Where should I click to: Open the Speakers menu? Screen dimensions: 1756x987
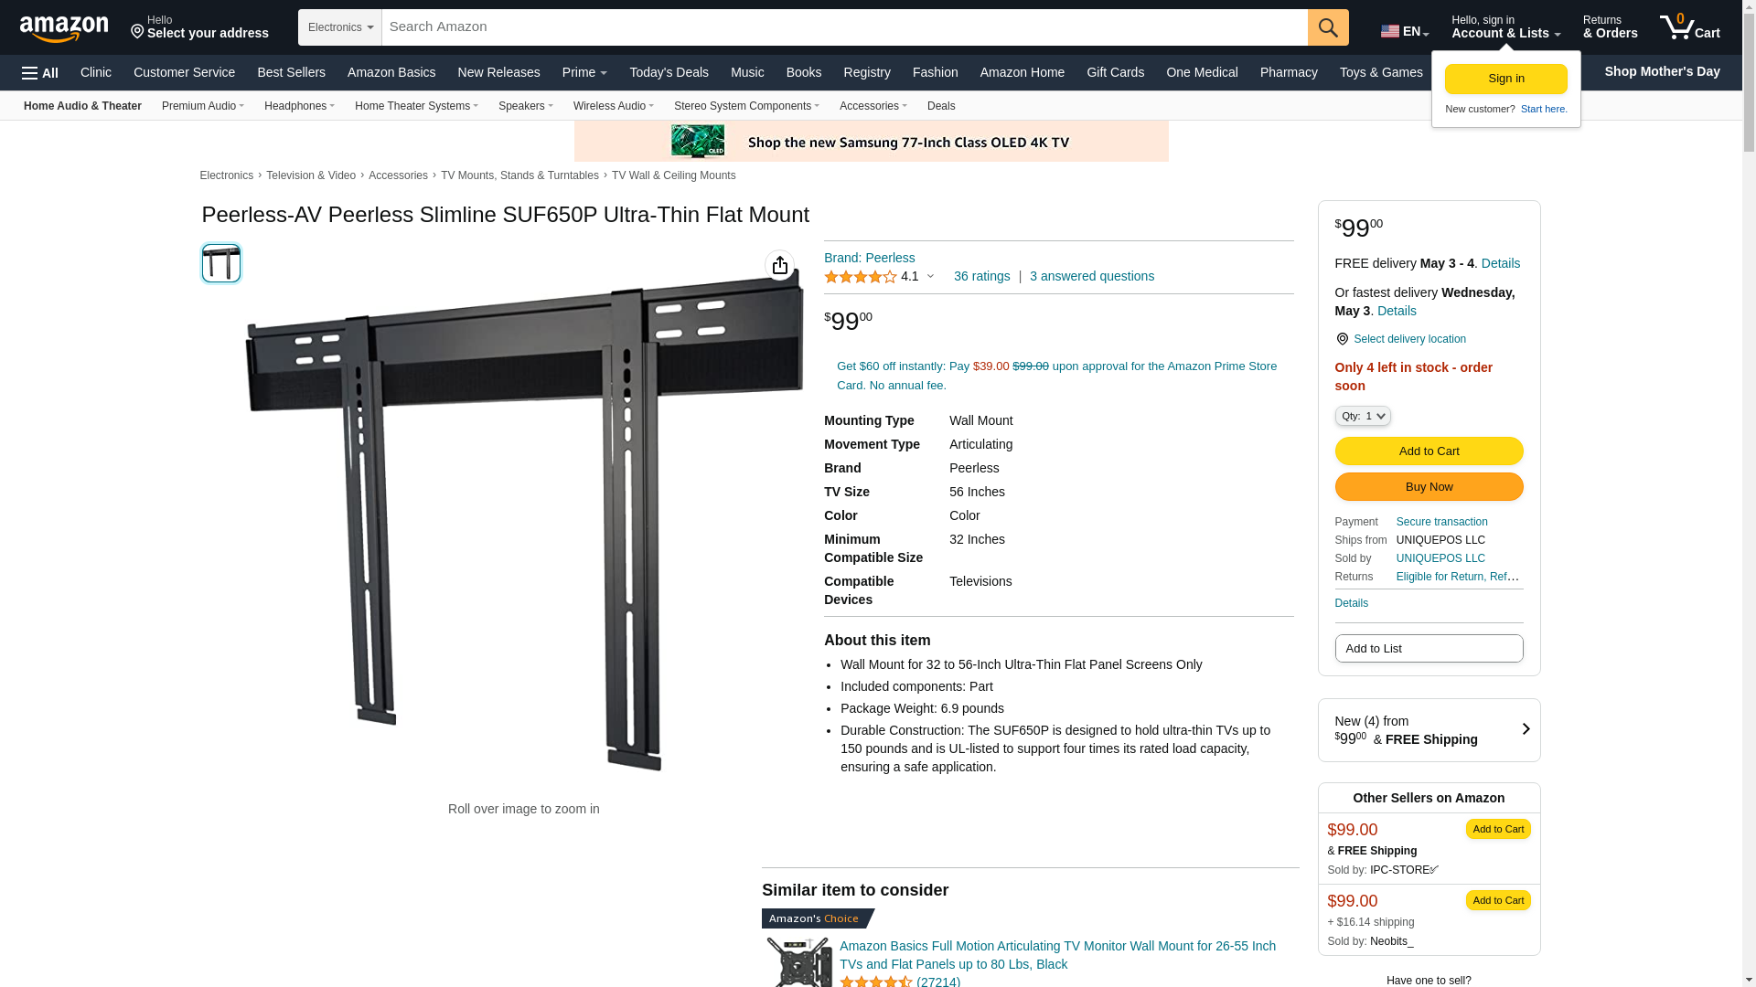point(526,106)
